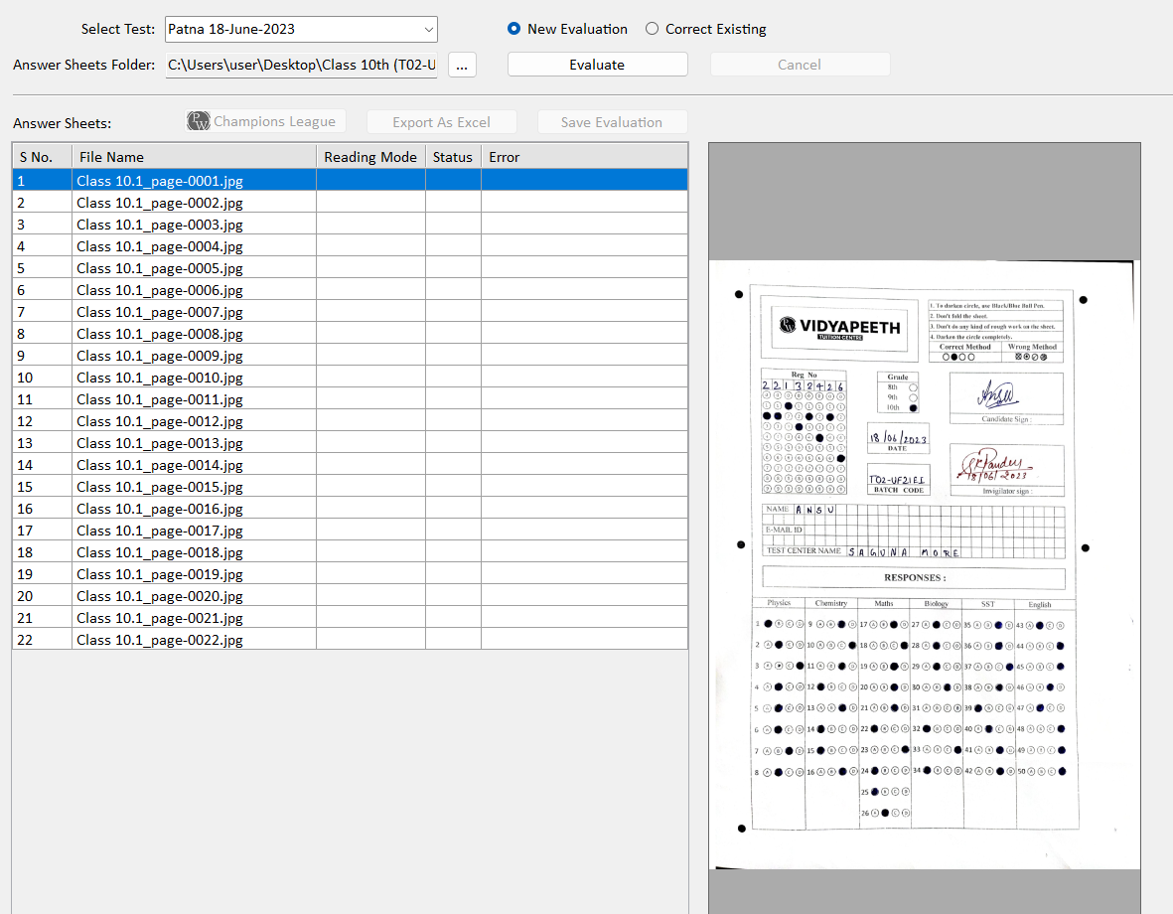Select row Class 10.1_page-0008.jpg
The width and height of the screenshot is (1173, 914).
tap(350, 333)
